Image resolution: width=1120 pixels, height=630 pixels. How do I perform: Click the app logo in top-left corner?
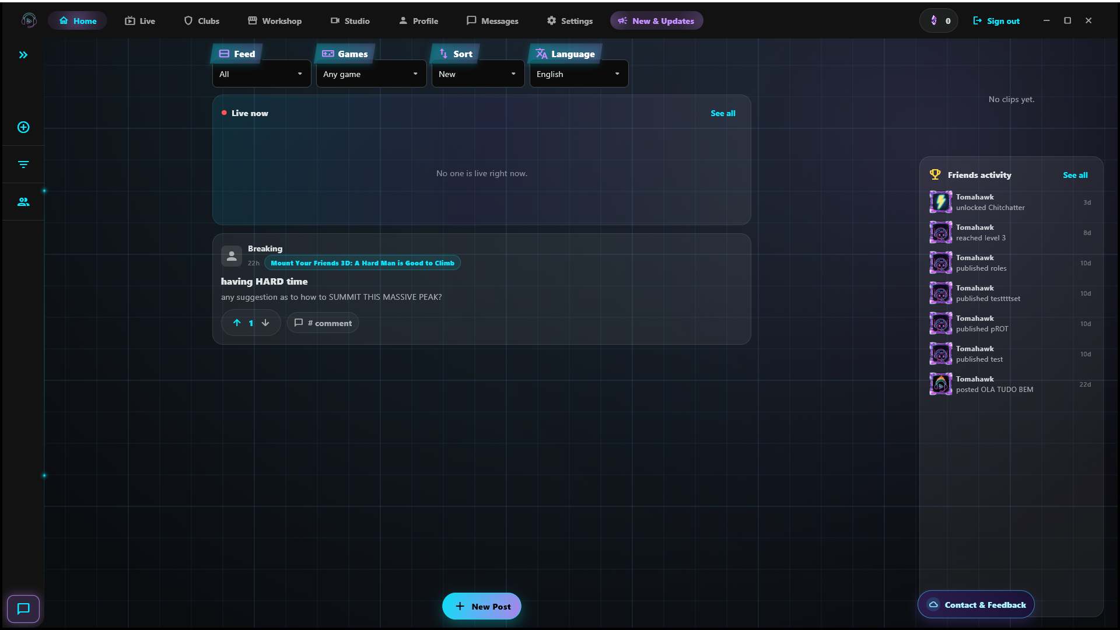pos(29,20)
